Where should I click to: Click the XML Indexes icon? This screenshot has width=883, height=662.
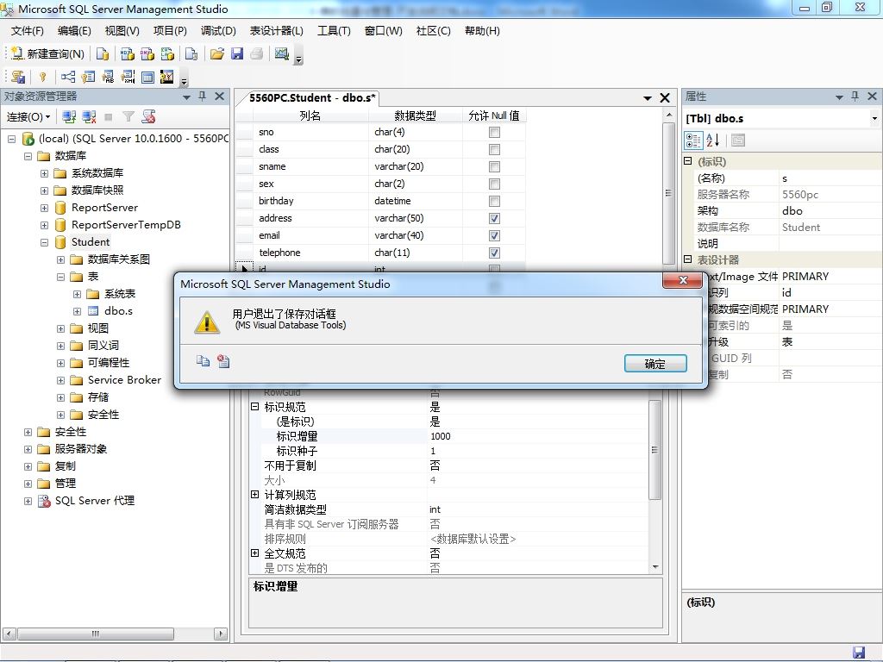click(x=128, y=77)
